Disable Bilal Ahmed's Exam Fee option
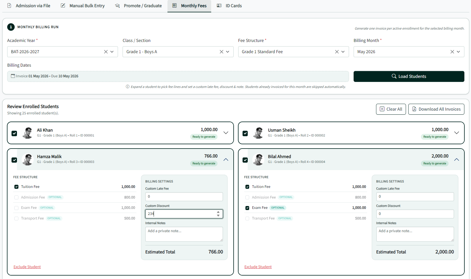The image size is (471, 279). [247, 208]
